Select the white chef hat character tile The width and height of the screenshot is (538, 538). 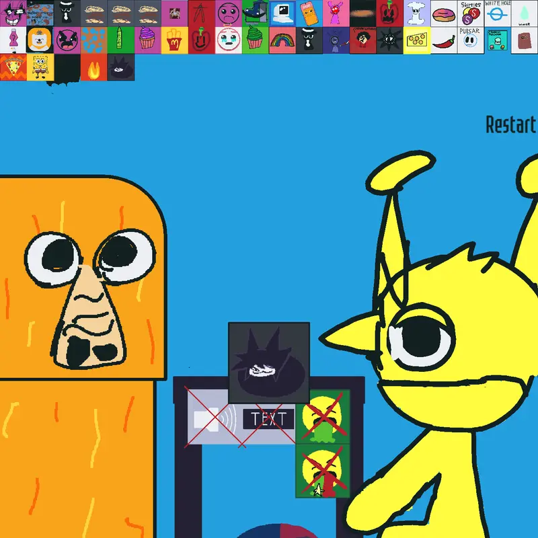point(417,13)
